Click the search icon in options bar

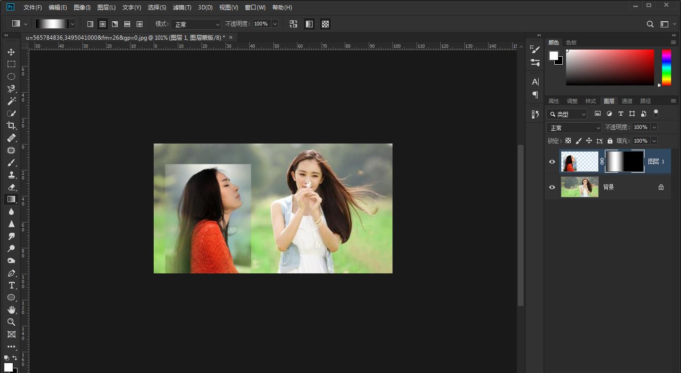(x=650, y=24)
